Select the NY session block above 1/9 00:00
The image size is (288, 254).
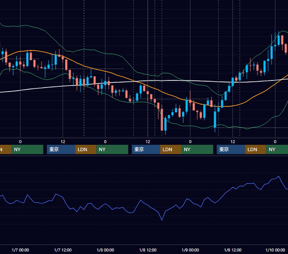pos(197,149)
